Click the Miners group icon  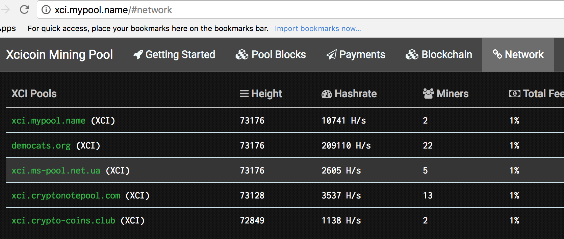coord(428,94)
